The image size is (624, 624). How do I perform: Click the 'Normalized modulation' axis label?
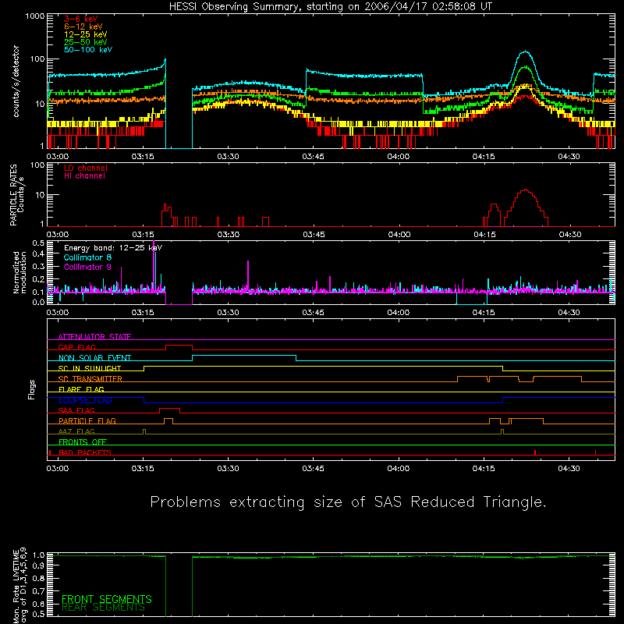point(19,272)
